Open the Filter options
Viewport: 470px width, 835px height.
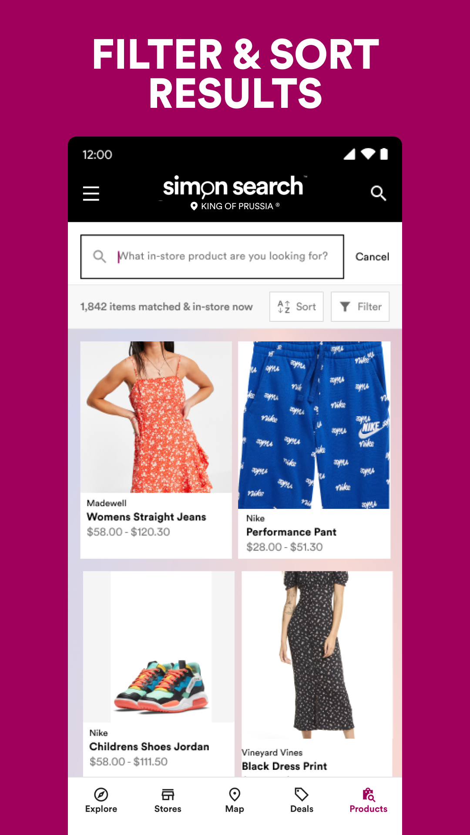(x=360, y=307)
